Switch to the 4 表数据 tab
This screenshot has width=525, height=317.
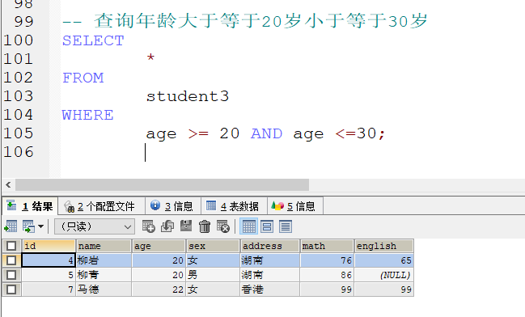pos(234,206)
